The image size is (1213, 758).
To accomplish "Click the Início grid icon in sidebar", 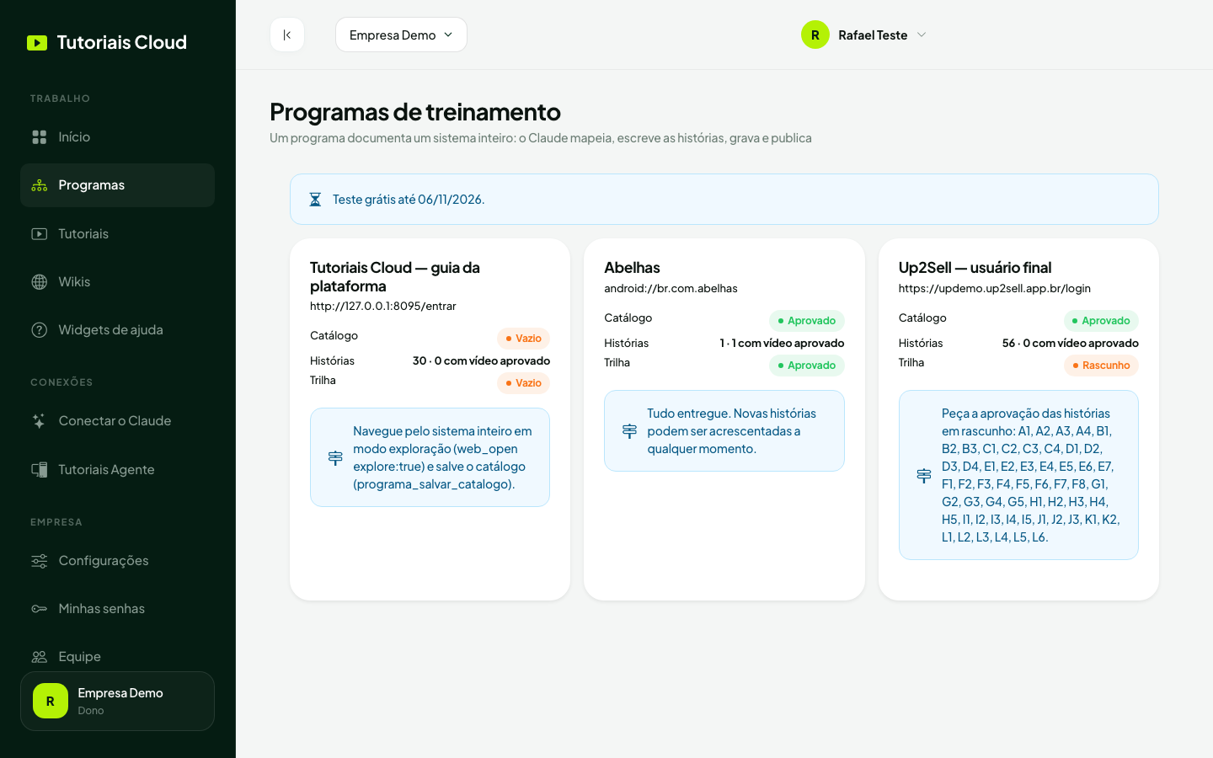I will pyautogui.click(x=40, y=137).
